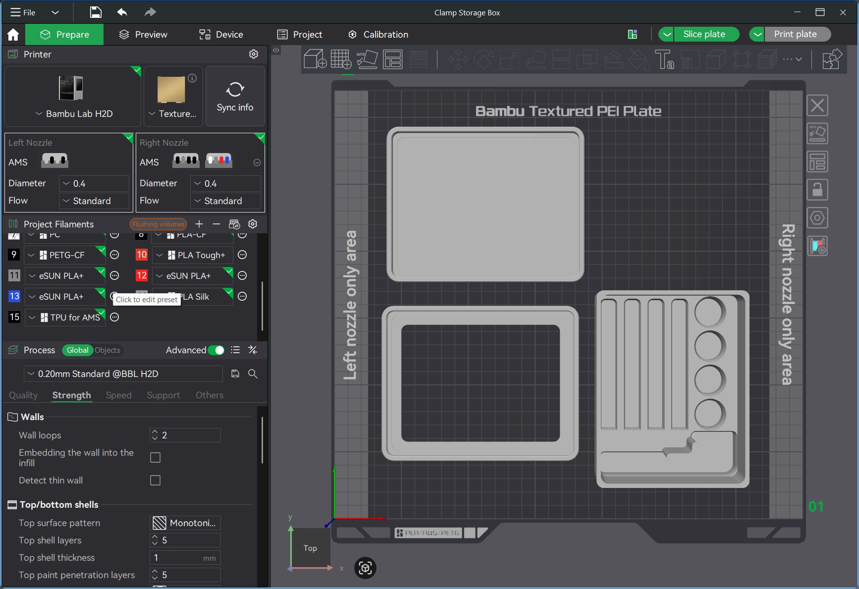This screenshot has height=589, width=859.
Task: Check the Detect thin wall box
Action: point(155,481)
